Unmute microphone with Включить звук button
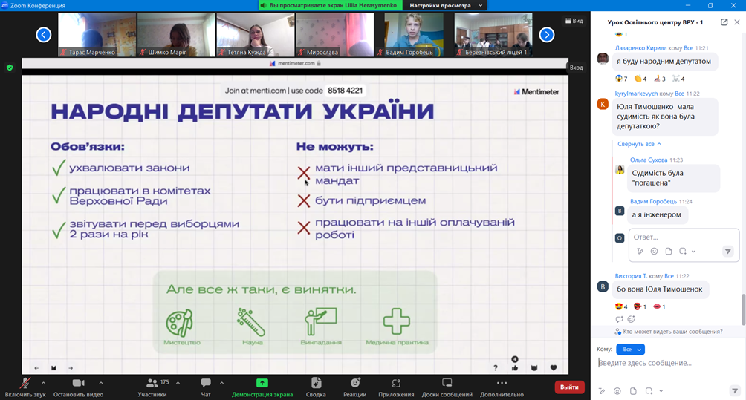The image size is (746, 400). (x=25, y=385)
